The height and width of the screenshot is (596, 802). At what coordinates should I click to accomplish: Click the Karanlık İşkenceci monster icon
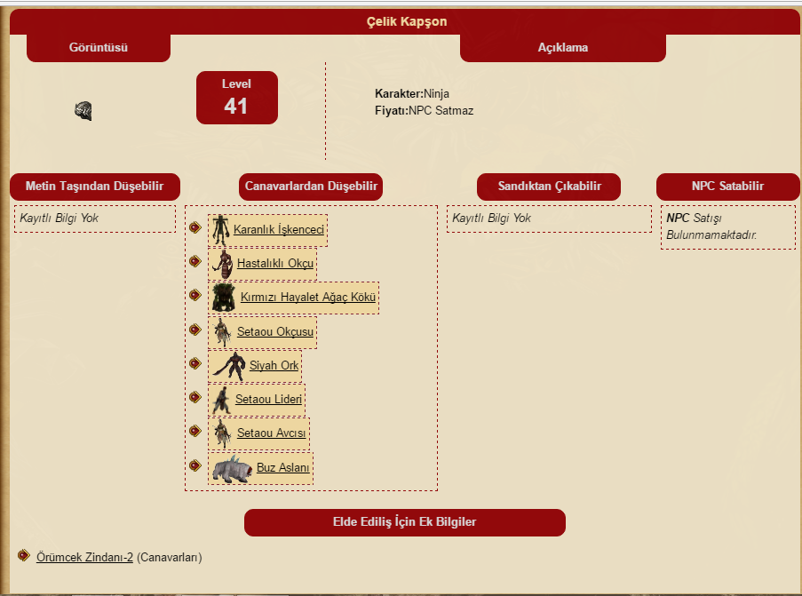click(220, 230)
